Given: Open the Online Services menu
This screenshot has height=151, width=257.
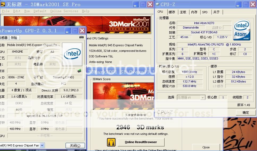Looking at the screenshot, I should 64,11.
